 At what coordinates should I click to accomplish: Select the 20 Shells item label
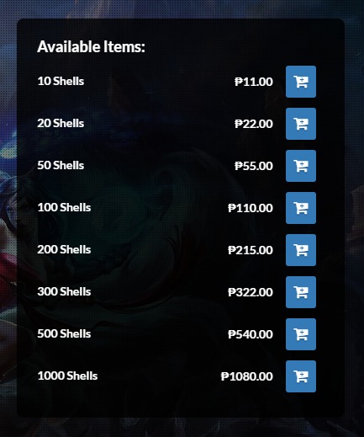click(61, 123)
